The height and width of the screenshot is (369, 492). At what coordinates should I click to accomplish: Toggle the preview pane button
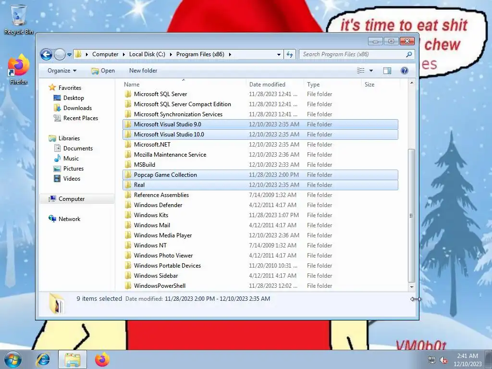[x=387, y=71]
